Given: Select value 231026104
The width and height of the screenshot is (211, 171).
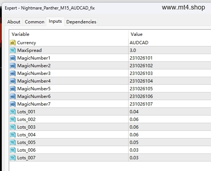Looking at the screenshot, I should 141,81.
